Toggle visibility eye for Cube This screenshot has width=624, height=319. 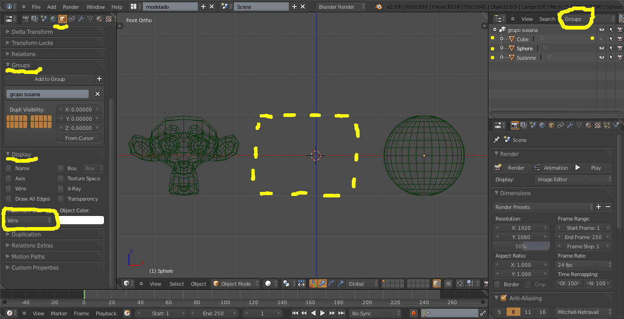pyautogui.click(x=601, y=39)
